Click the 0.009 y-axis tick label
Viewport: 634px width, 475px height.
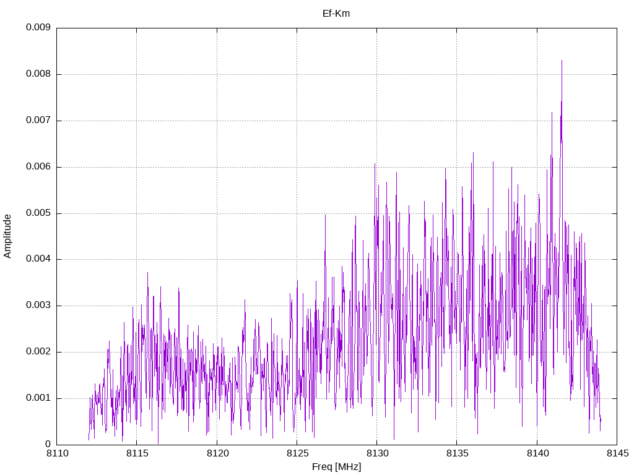(x=38, y=27)
